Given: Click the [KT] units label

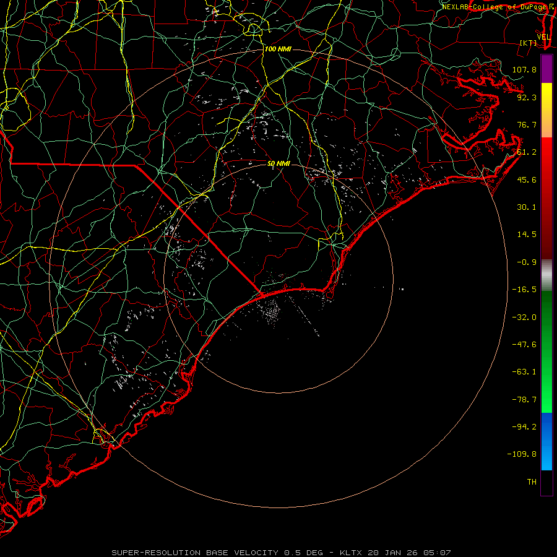Looking at the screenshot, I should click(529, 43).
